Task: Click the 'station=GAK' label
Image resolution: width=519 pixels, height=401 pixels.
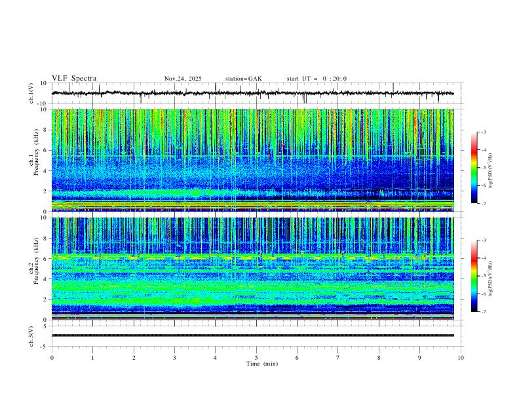Action: 243,79
